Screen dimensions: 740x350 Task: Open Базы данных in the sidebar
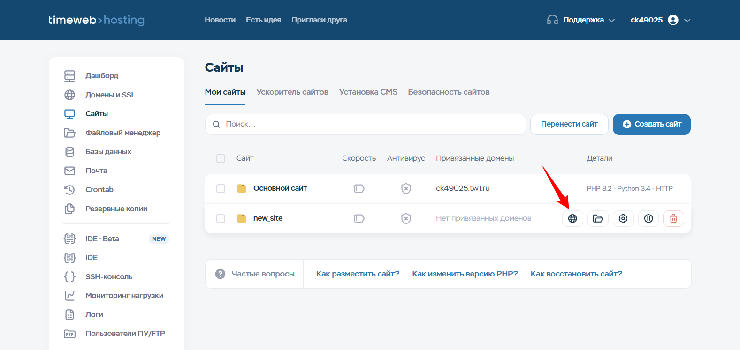[x=108, y=151]
